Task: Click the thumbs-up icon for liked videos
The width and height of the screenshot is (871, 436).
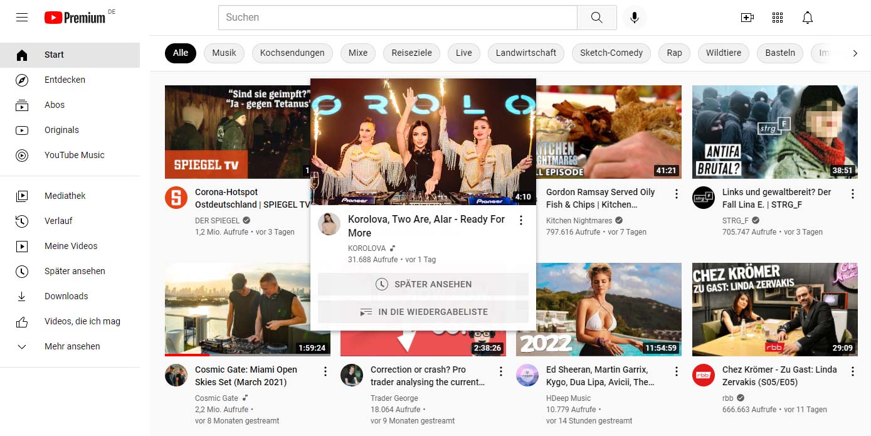Action: tap(22, 321)
